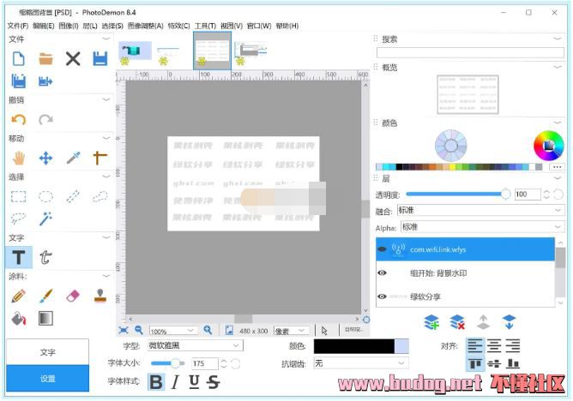Select the Rectangular selection tool

point(18,197)
